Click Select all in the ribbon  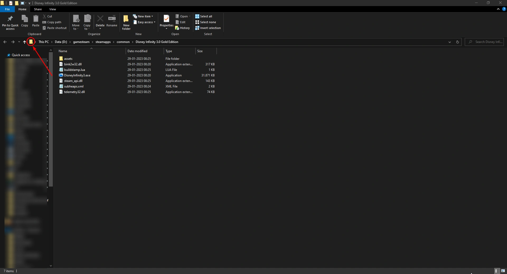pyautogui.click(x=204, y=16)
